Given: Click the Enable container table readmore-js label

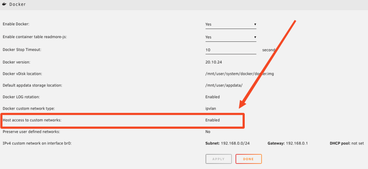Looking at the screenshot, I should pyautogui.click(x=35, y=37).
